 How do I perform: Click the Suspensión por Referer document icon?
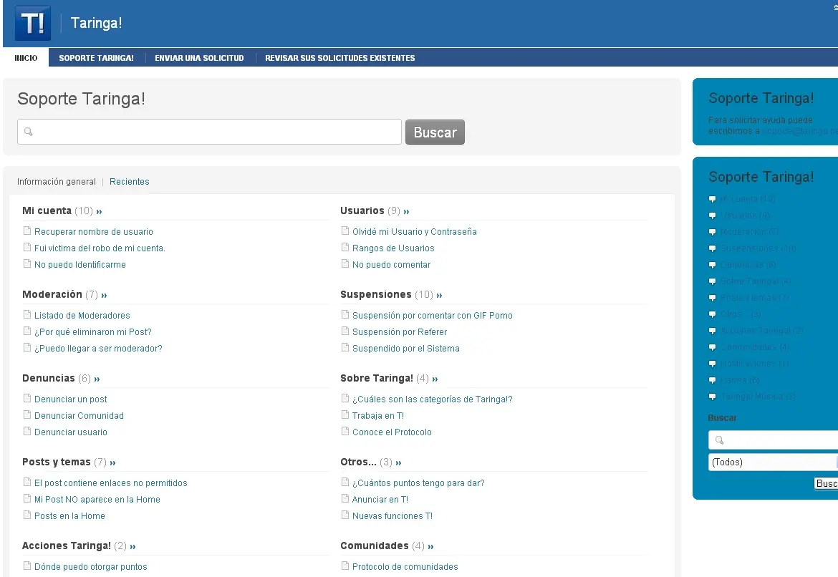click(x=345, y=331)
